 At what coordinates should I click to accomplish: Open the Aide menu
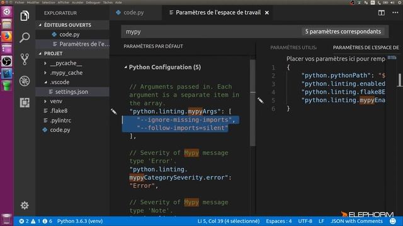(118, 3)
